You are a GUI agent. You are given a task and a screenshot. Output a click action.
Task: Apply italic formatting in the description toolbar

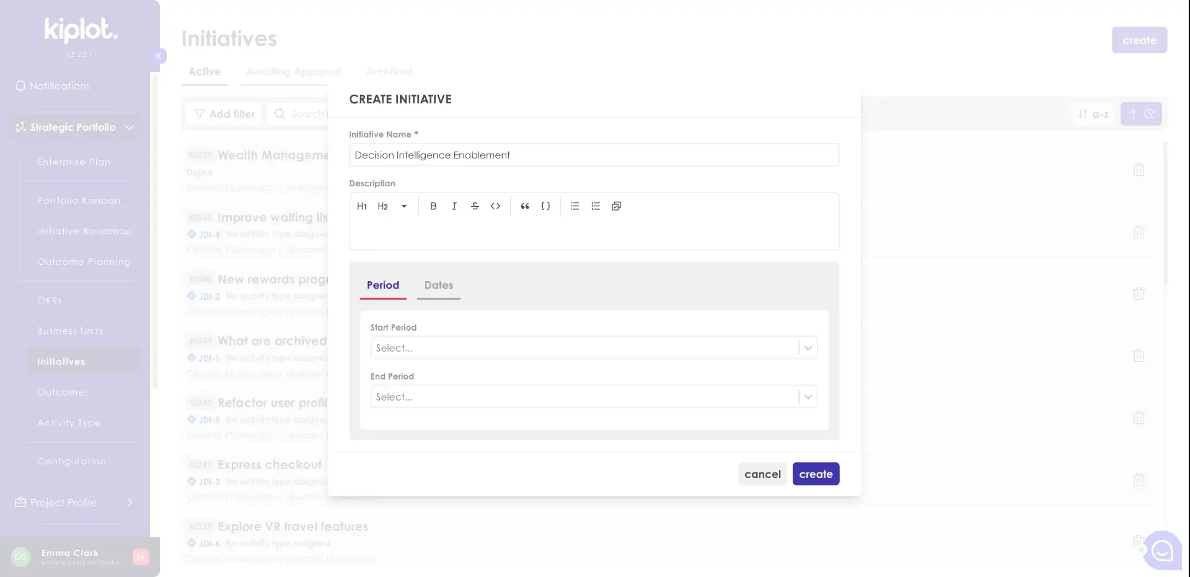[454, 206]
